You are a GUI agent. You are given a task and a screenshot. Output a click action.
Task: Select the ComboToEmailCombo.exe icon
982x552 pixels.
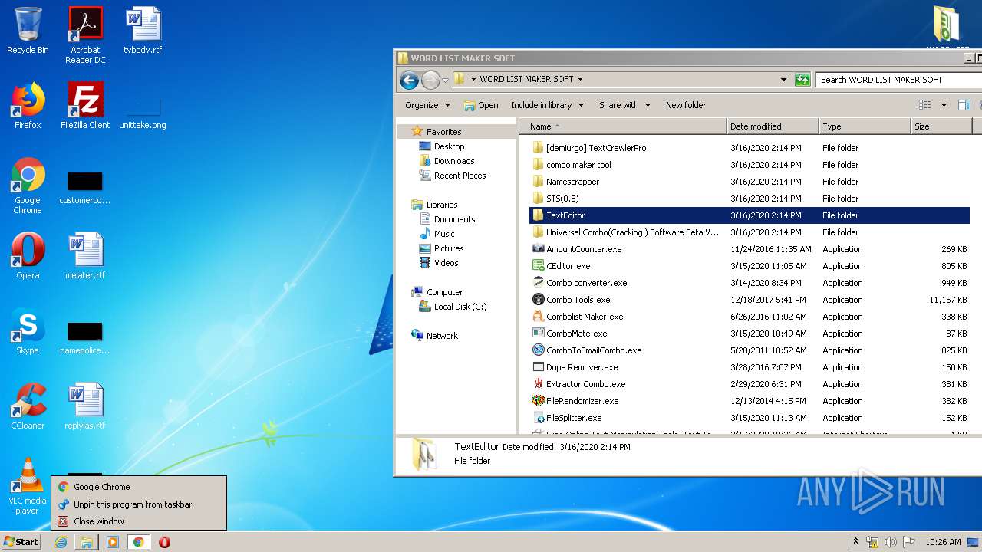[x=539, y=350]
